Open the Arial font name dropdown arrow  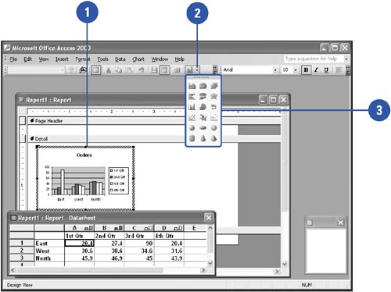pyautogui.click(x=275, y=69)
